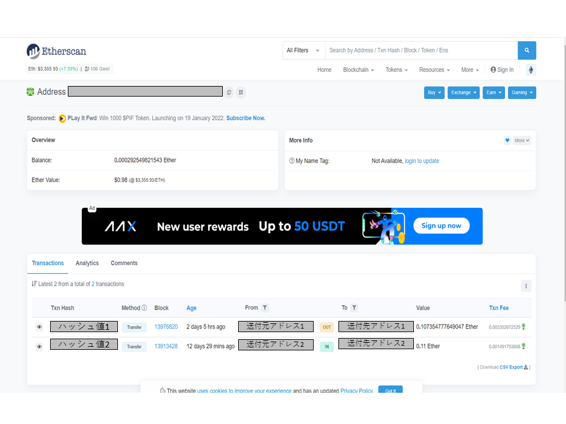Expand the blue Buy dropdown

pos(434,92)
